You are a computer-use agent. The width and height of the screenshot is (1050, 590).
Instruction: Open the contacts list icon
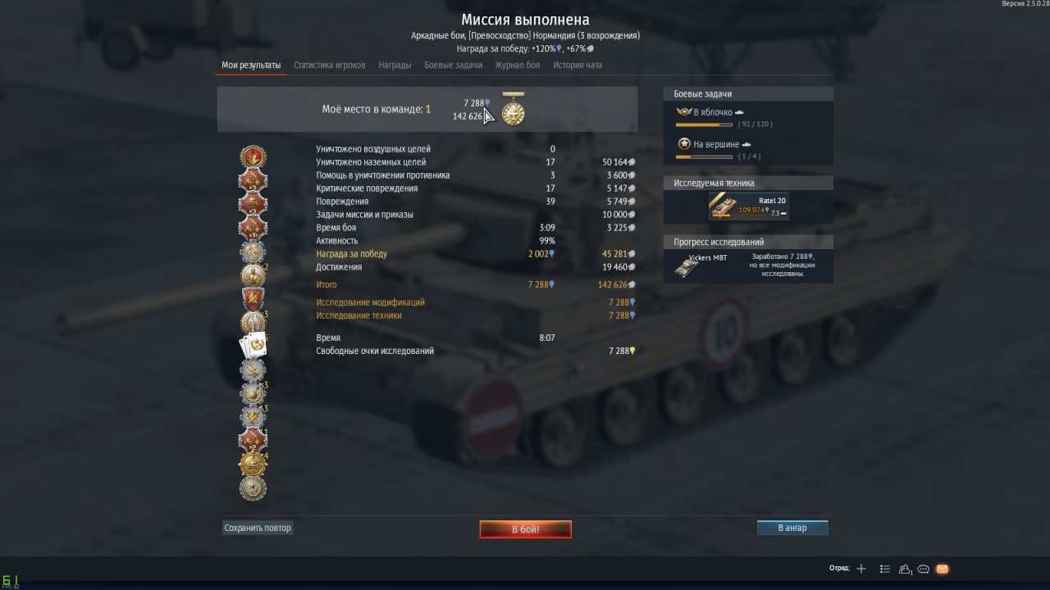(885, 569)
